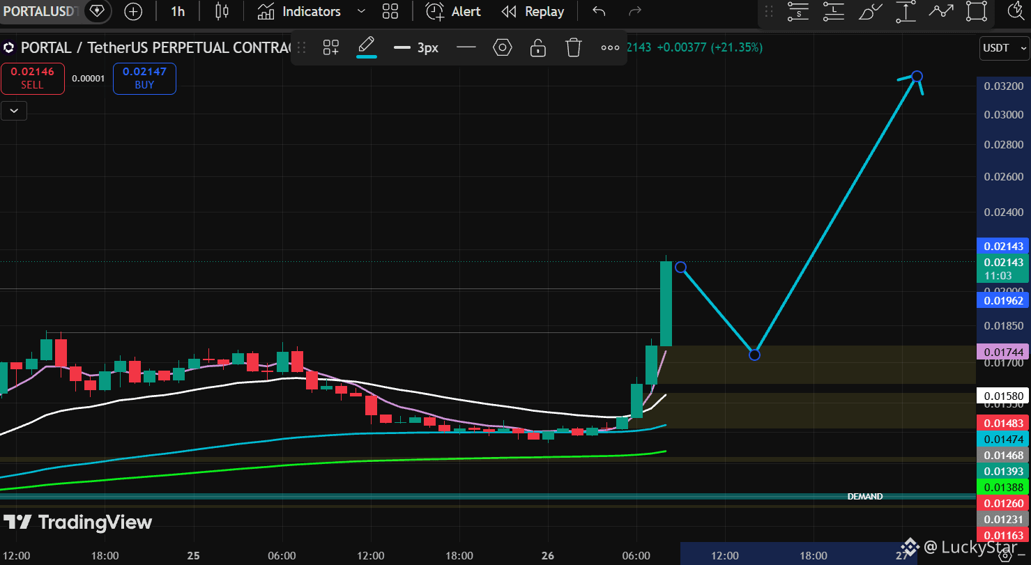Select the Brush drawing tool
This screenshot has height=565, width=1031.
[870, 11]
